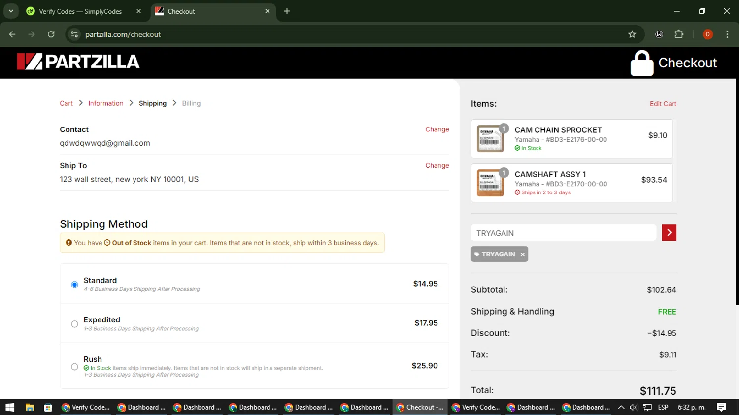The image size is (739, 415).
Task: Open network status tray icon
Action: click(647, 407)
